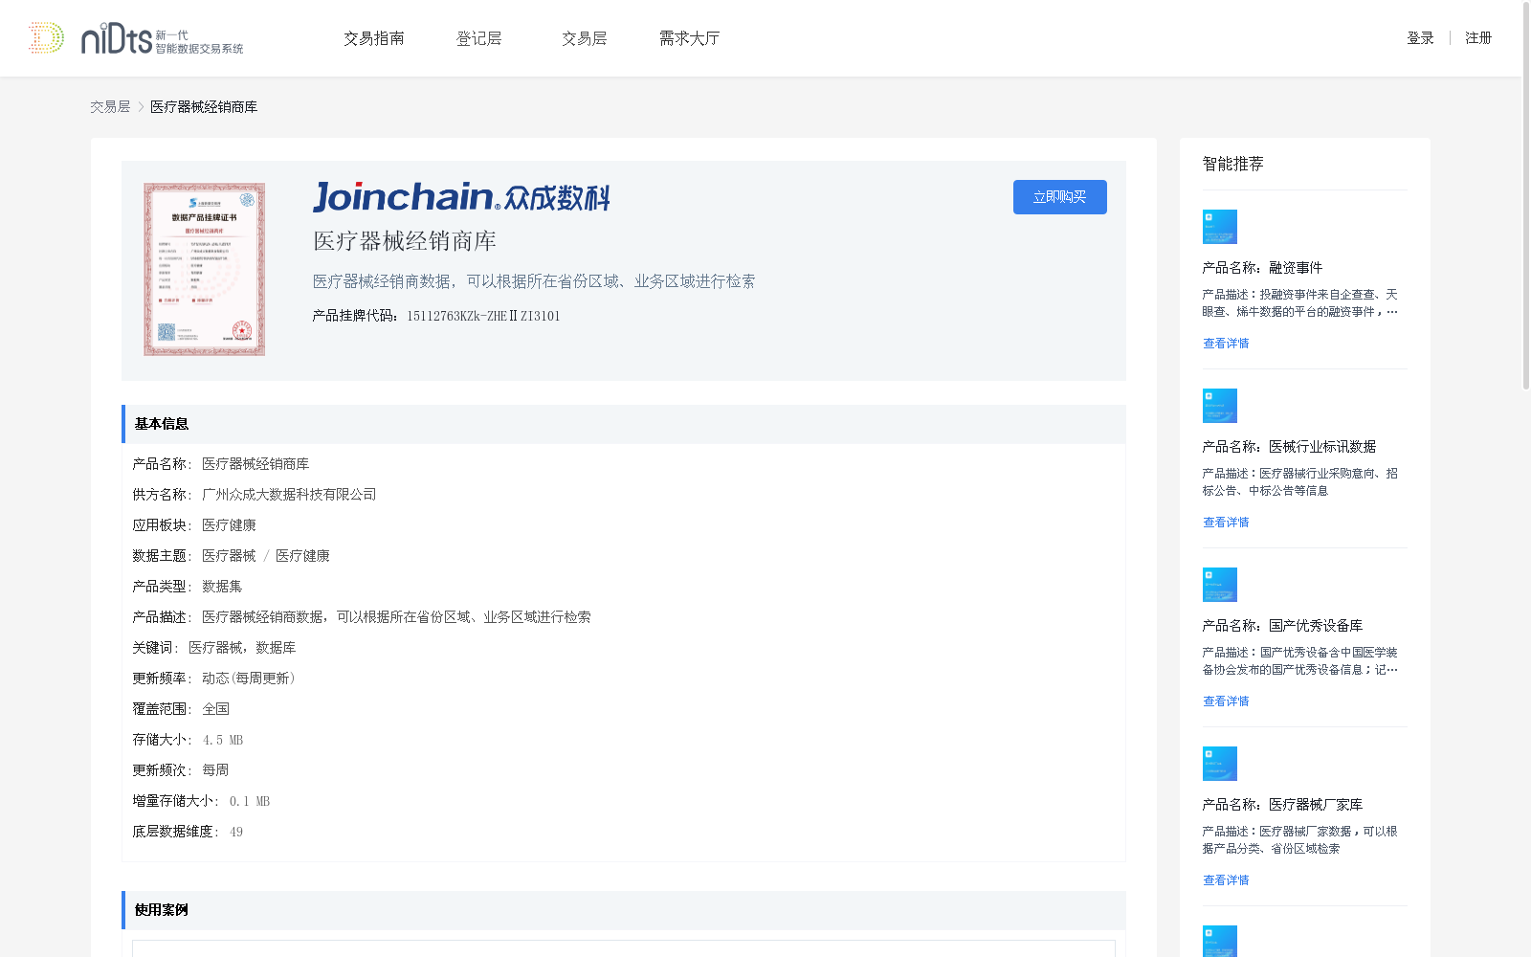Click the update frequency 动态(每周更新)
Viewport: 1531px width, 957px height.
pyautogui.click(x=249, y=679)
